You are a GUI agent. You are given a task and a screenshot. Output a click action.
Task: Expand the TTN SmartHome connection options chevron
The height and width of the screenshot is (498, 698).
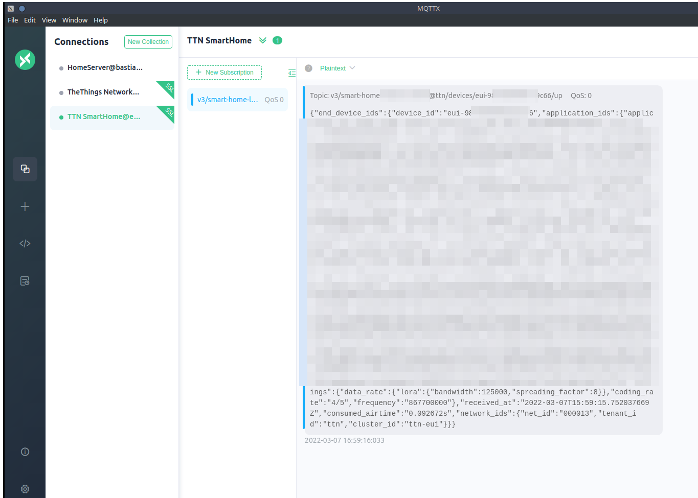[x=262, y=40]
